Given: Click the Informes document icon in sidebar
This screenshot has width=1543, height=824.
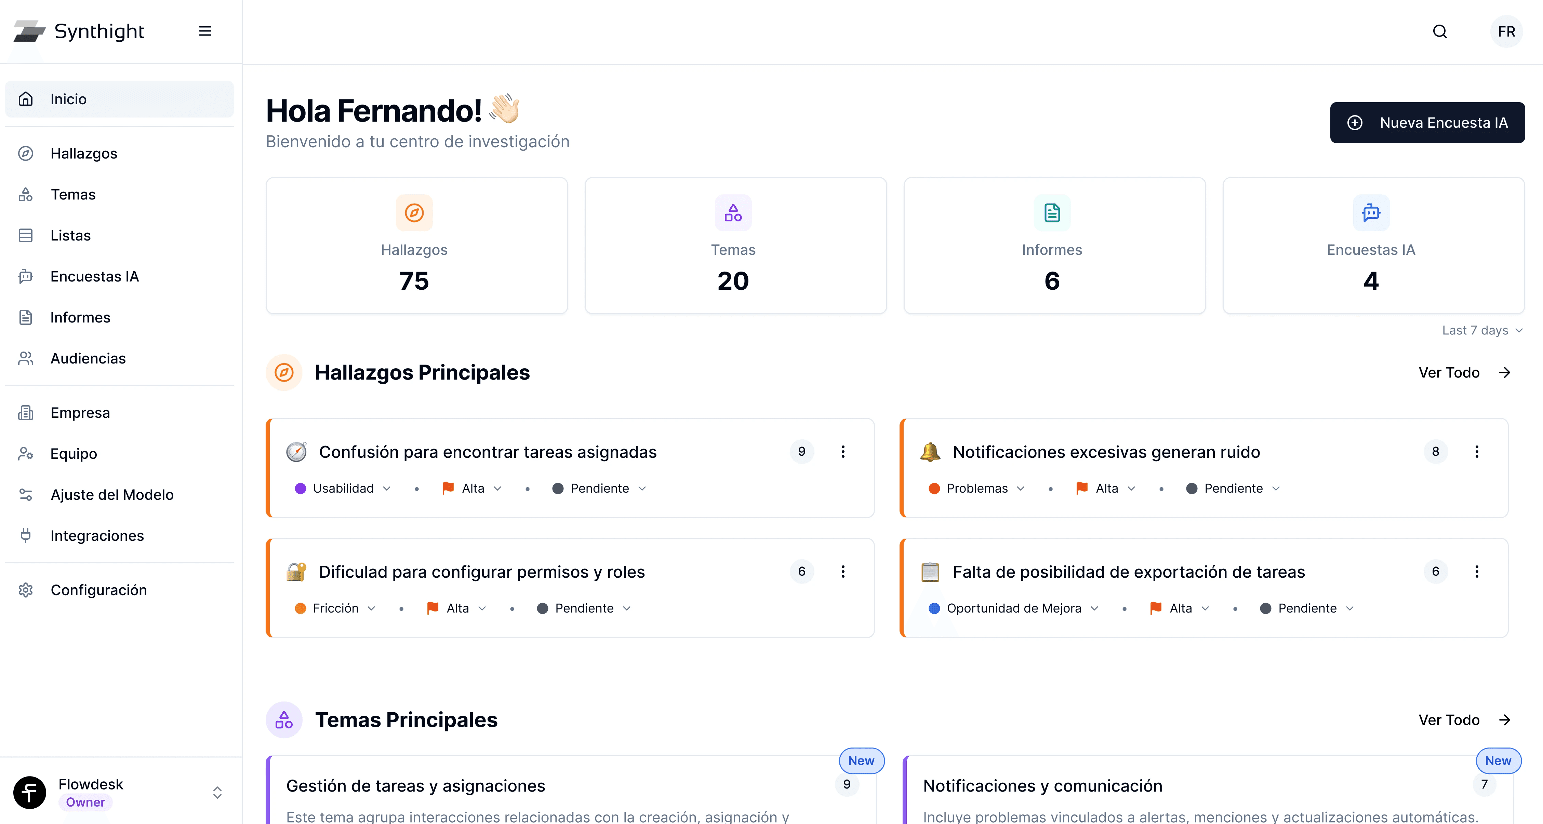Looking at the screenshot, I should (x=26, y=317).
